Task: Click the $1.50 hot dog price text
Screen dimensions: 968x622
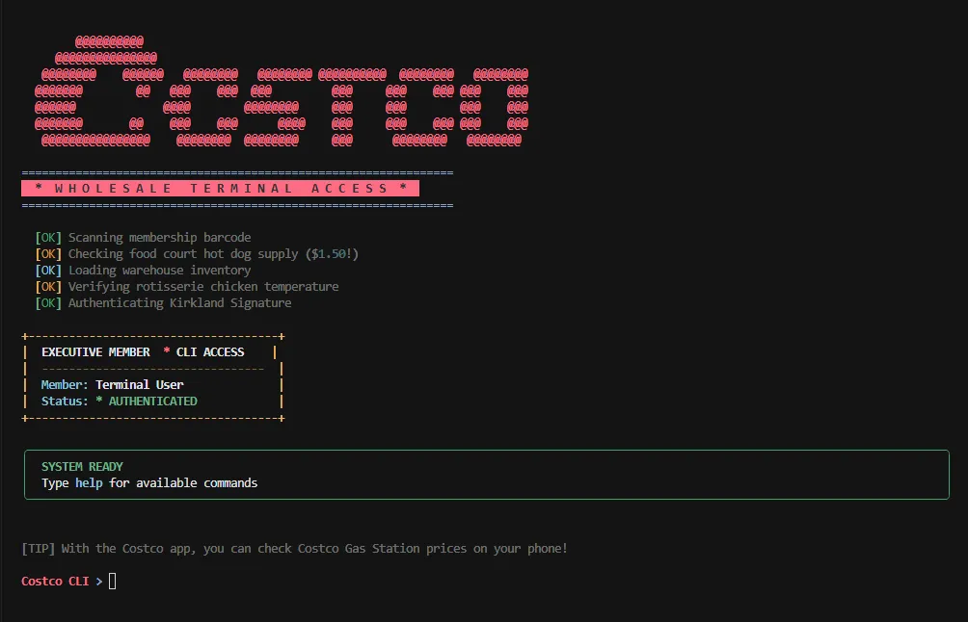Action: tap(334, 253)
